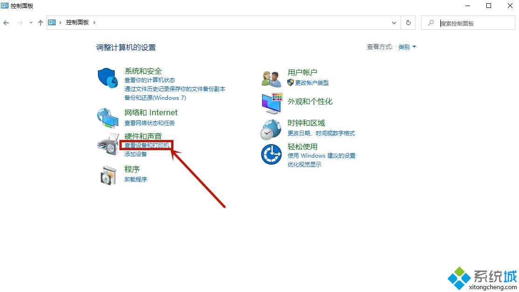Open 备份和还原(Windows 7) link

(155, 97)
